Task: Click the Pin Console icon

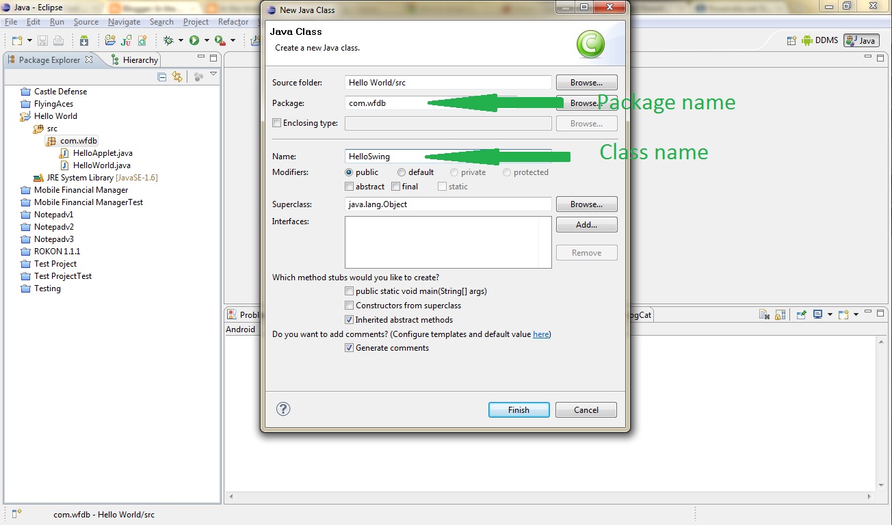Action: (802, 314)
